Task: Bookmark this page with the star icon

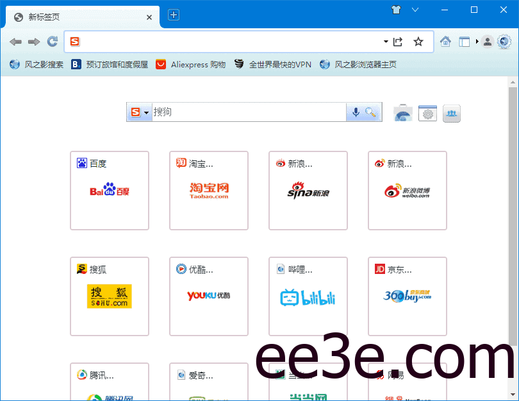Action: coord(418,41)
